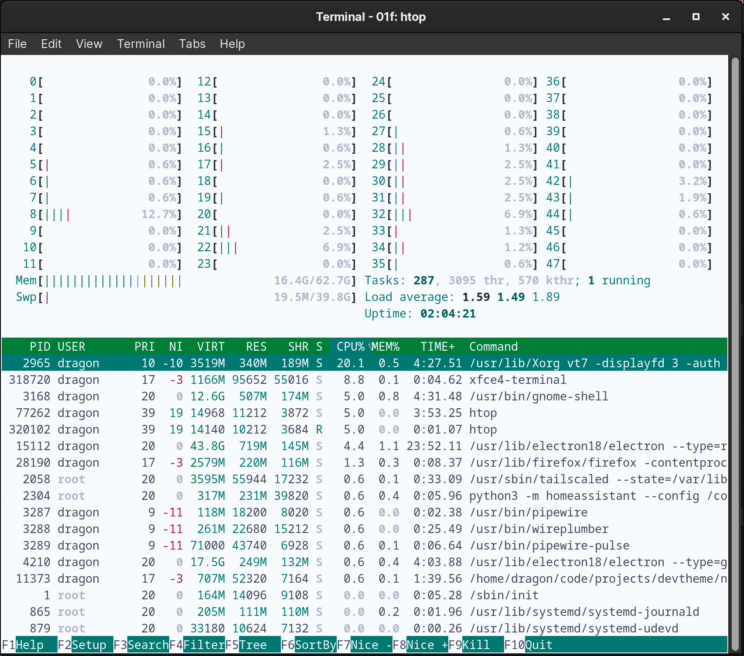Click the Uptime value 02:04:21
This screenshot has height=656, width=744.
point(448,314)
